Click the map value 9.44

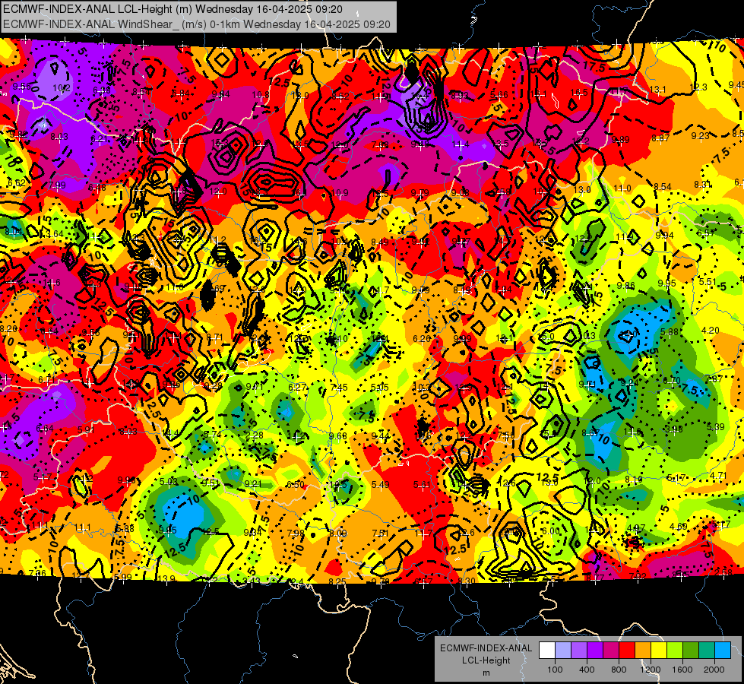click(380, 436)
